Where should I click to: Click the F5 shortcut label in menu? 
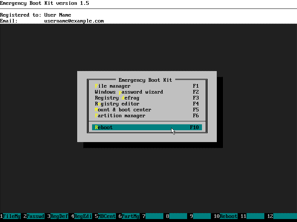coord(196,110)
